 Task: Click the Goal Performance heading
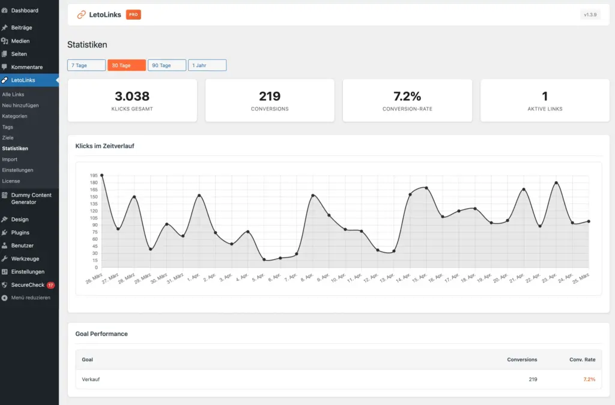pyautogui.click(x=101, y=334)
